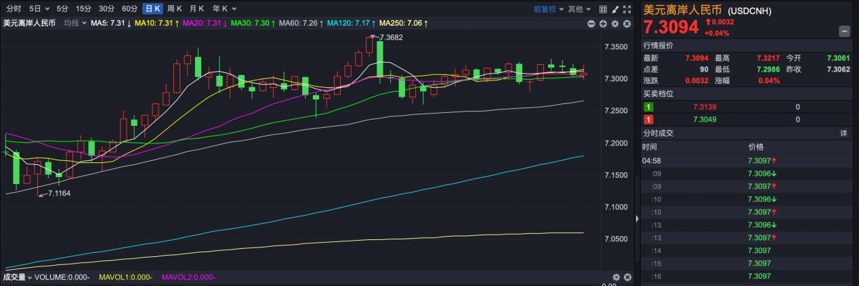Screen dimensions: 859x286
Task: Switch to 60分 chart tab
Action: 129,9
